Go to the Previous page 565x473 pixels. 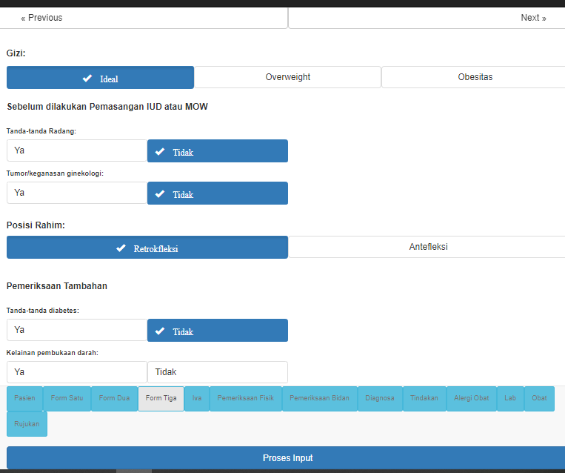[144, 18]
